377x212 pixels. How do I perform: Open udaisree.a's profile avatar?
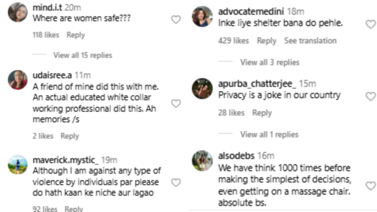(x=18, y=80)
